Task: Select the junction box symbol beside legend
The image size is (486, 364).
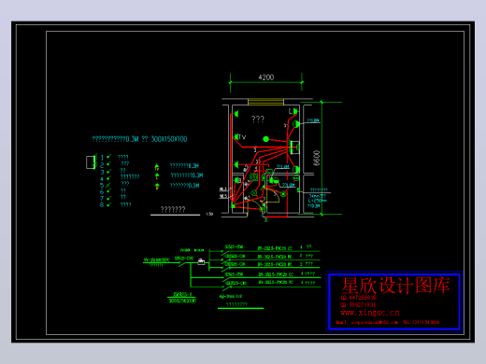Action: pyautogui.click(x=91, y=162)
